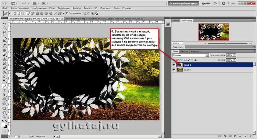Select the Слой 0 layer row
The image size is (257, 139).
212,70
